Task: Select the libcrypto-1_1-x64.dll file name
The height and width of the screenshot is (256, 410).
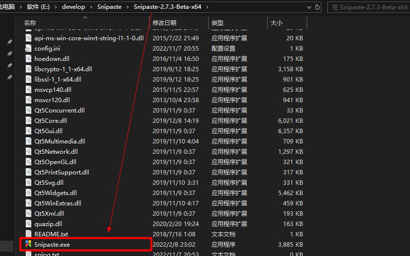Action: pyautogui.click(x=63, y=69)
